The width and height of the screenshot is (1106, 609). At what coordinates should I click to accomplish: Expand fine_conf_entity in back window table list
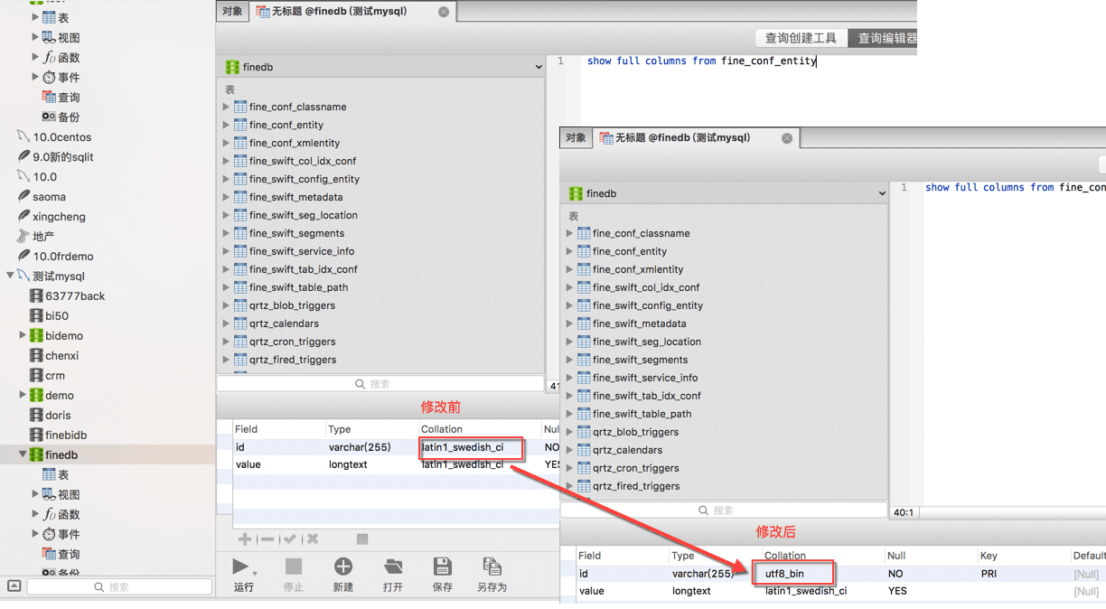226,125
